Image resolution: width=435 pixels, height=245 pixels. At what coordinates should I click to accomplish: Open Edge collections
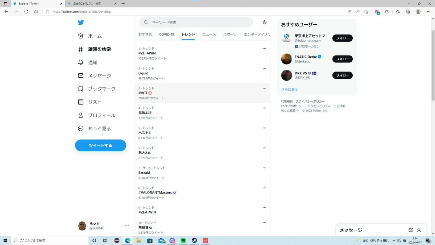coord(408,12)
